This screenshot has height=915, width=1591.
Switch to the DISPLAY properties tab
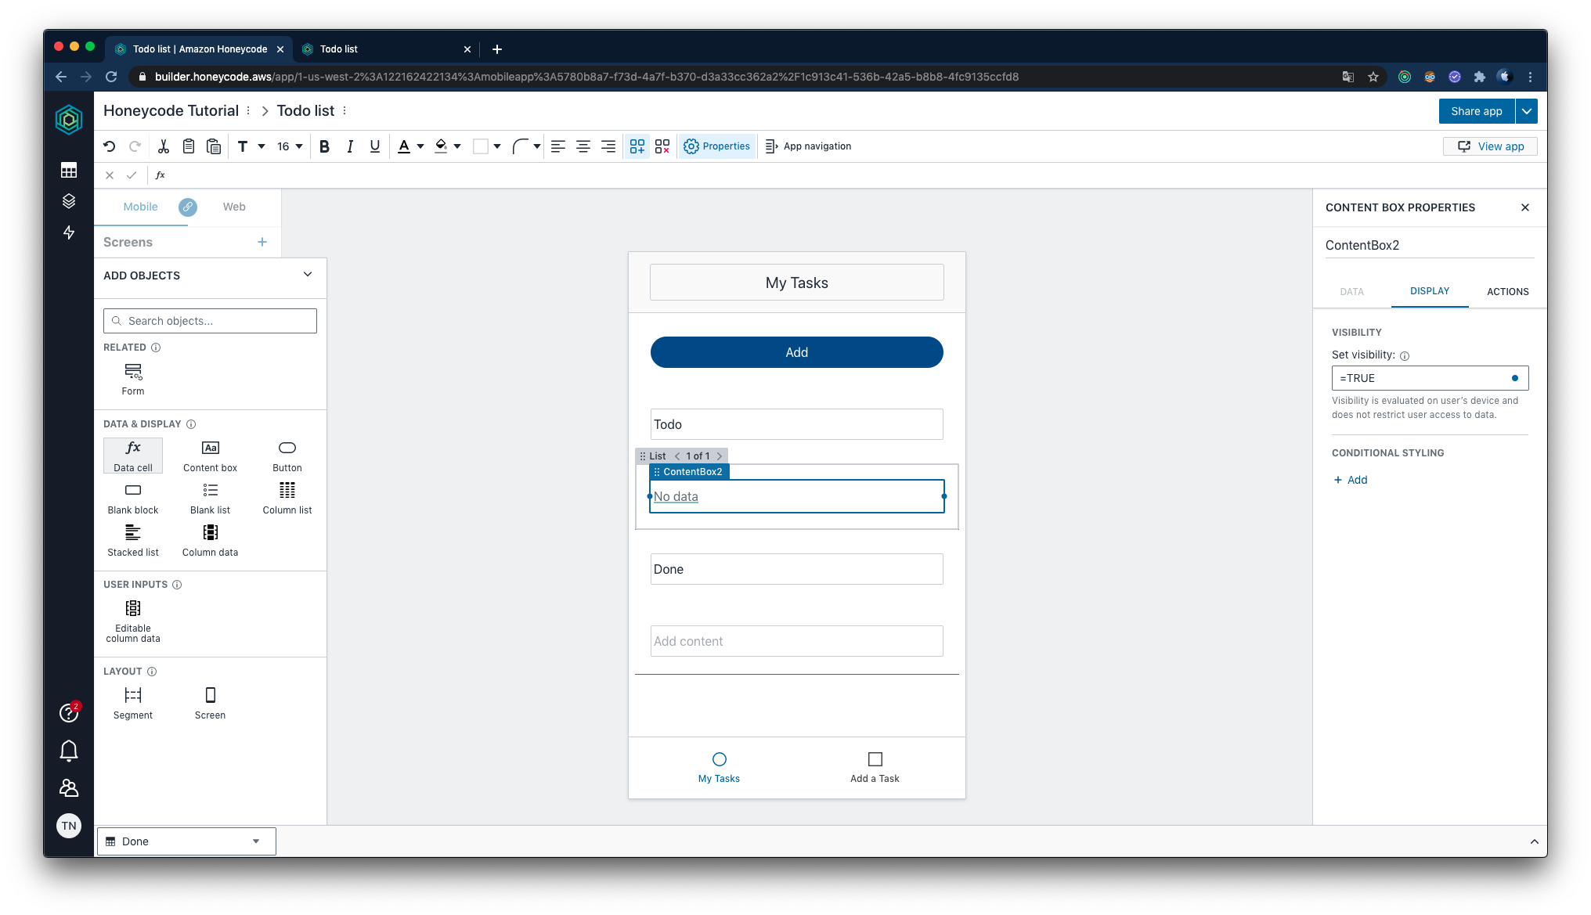[1430, 291]
